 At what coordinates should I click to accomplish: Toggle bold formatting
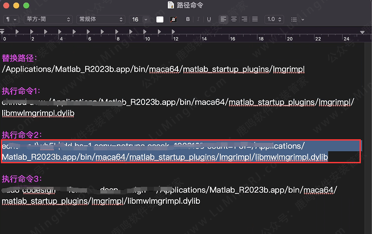pos(188,19)
